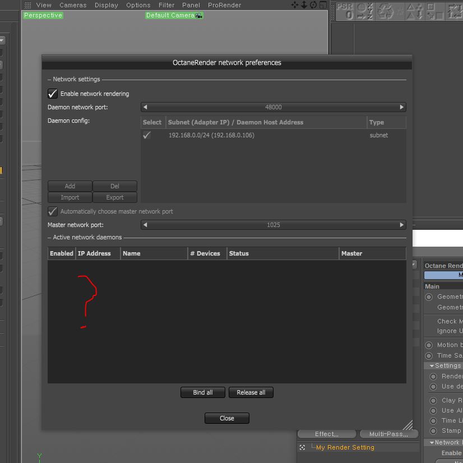Screen dimensions: 463x463
Task: Select the blue highlighted tab under Octane Rend
Action: pos(443,275)
